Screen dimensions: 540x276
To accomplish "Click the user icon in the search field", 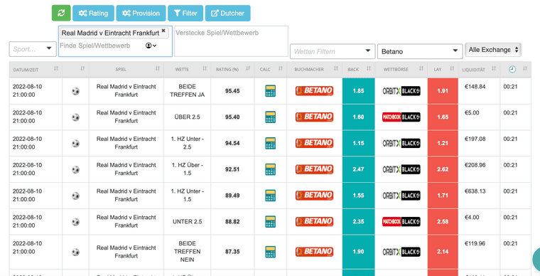I will (x=151, y=46).
